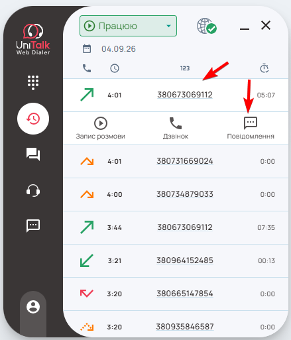Select the 04.09.26 date field

coord(119,49)
